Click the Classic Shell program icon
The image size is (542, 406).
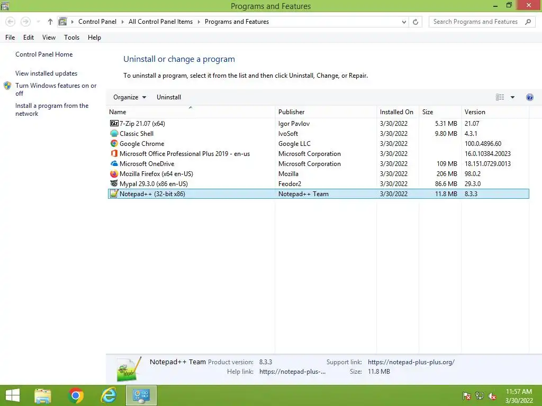[114, 133]
